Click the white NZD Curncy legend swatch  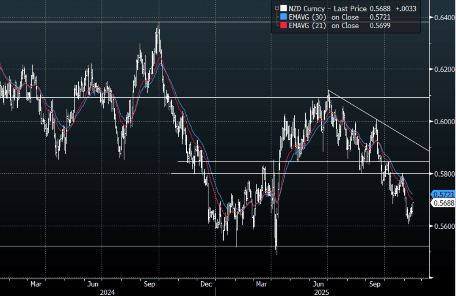tap(283, 8)
